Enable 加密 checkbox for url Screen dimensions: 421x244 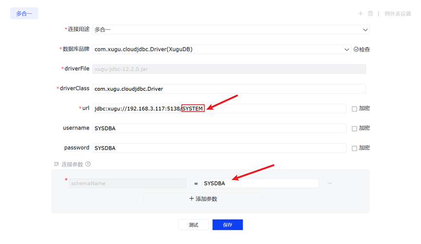pyautogui.click(x=355, y=109)
